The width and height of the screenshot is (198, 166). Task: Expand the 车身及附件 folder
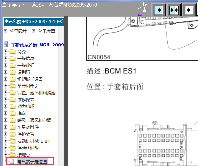pos(5,127)
